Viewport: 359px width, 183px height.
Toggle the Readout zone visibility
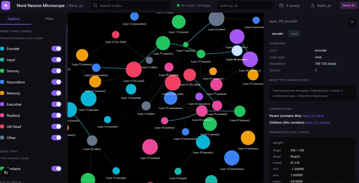pos(56,115)
